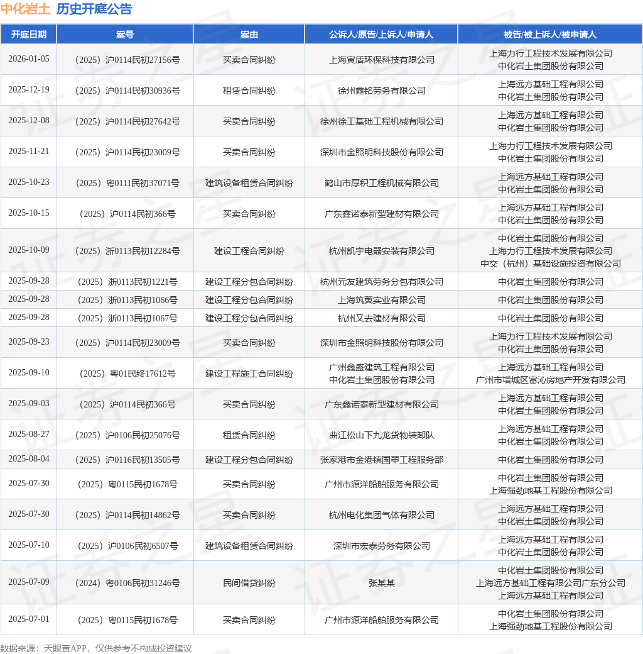Click 公诉人/原告/上诉人/申请人 column header
This screenshot has width=643, height=654.
[x=381, y=35]
